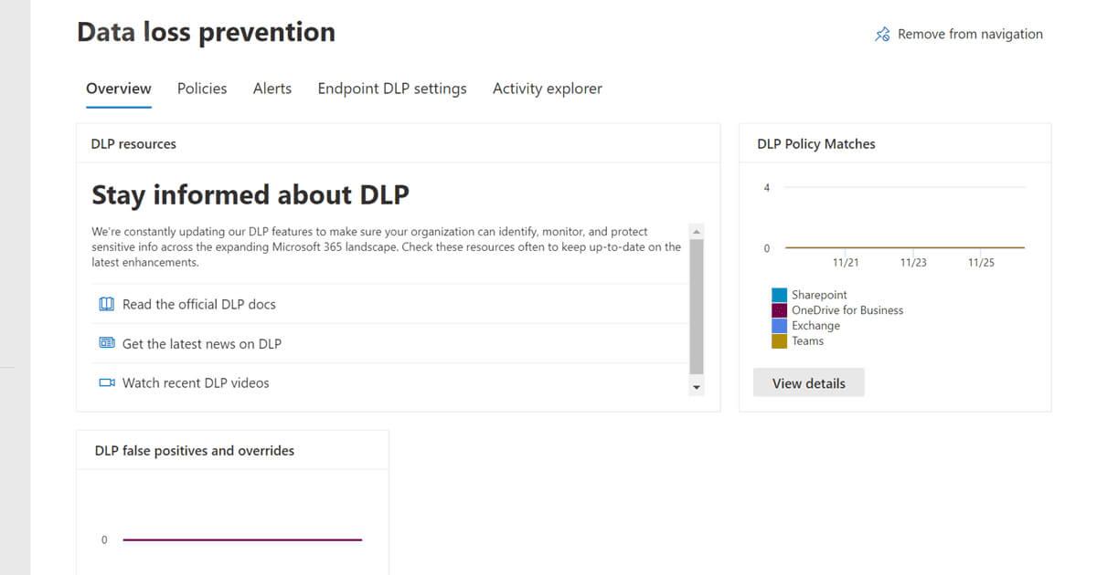Open the Watch recent DLP videos link
Viewport: 1097px width, 575px height.
point(196,383)
